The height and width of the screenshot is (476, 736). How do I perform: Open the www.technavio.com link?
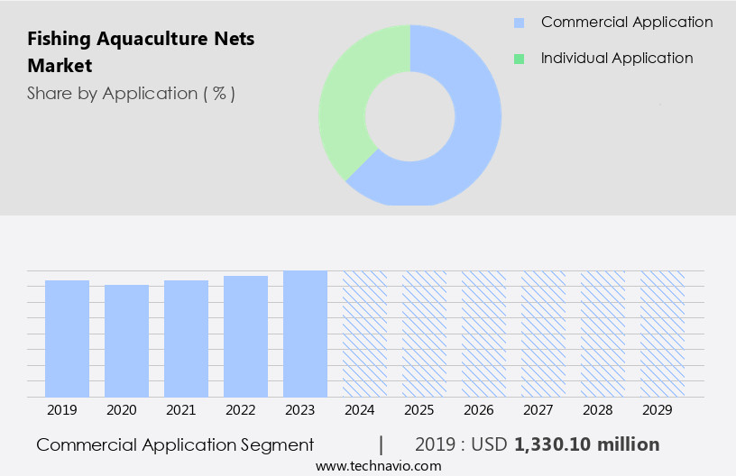379,466
